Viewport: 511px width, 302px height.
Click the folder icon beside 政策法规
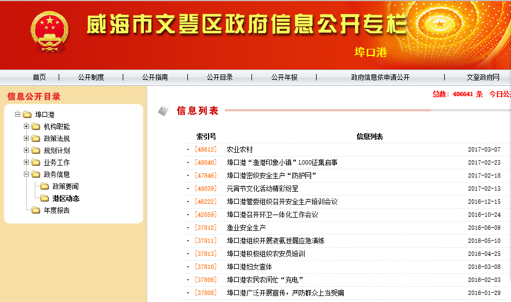click(x=36, y=139)
